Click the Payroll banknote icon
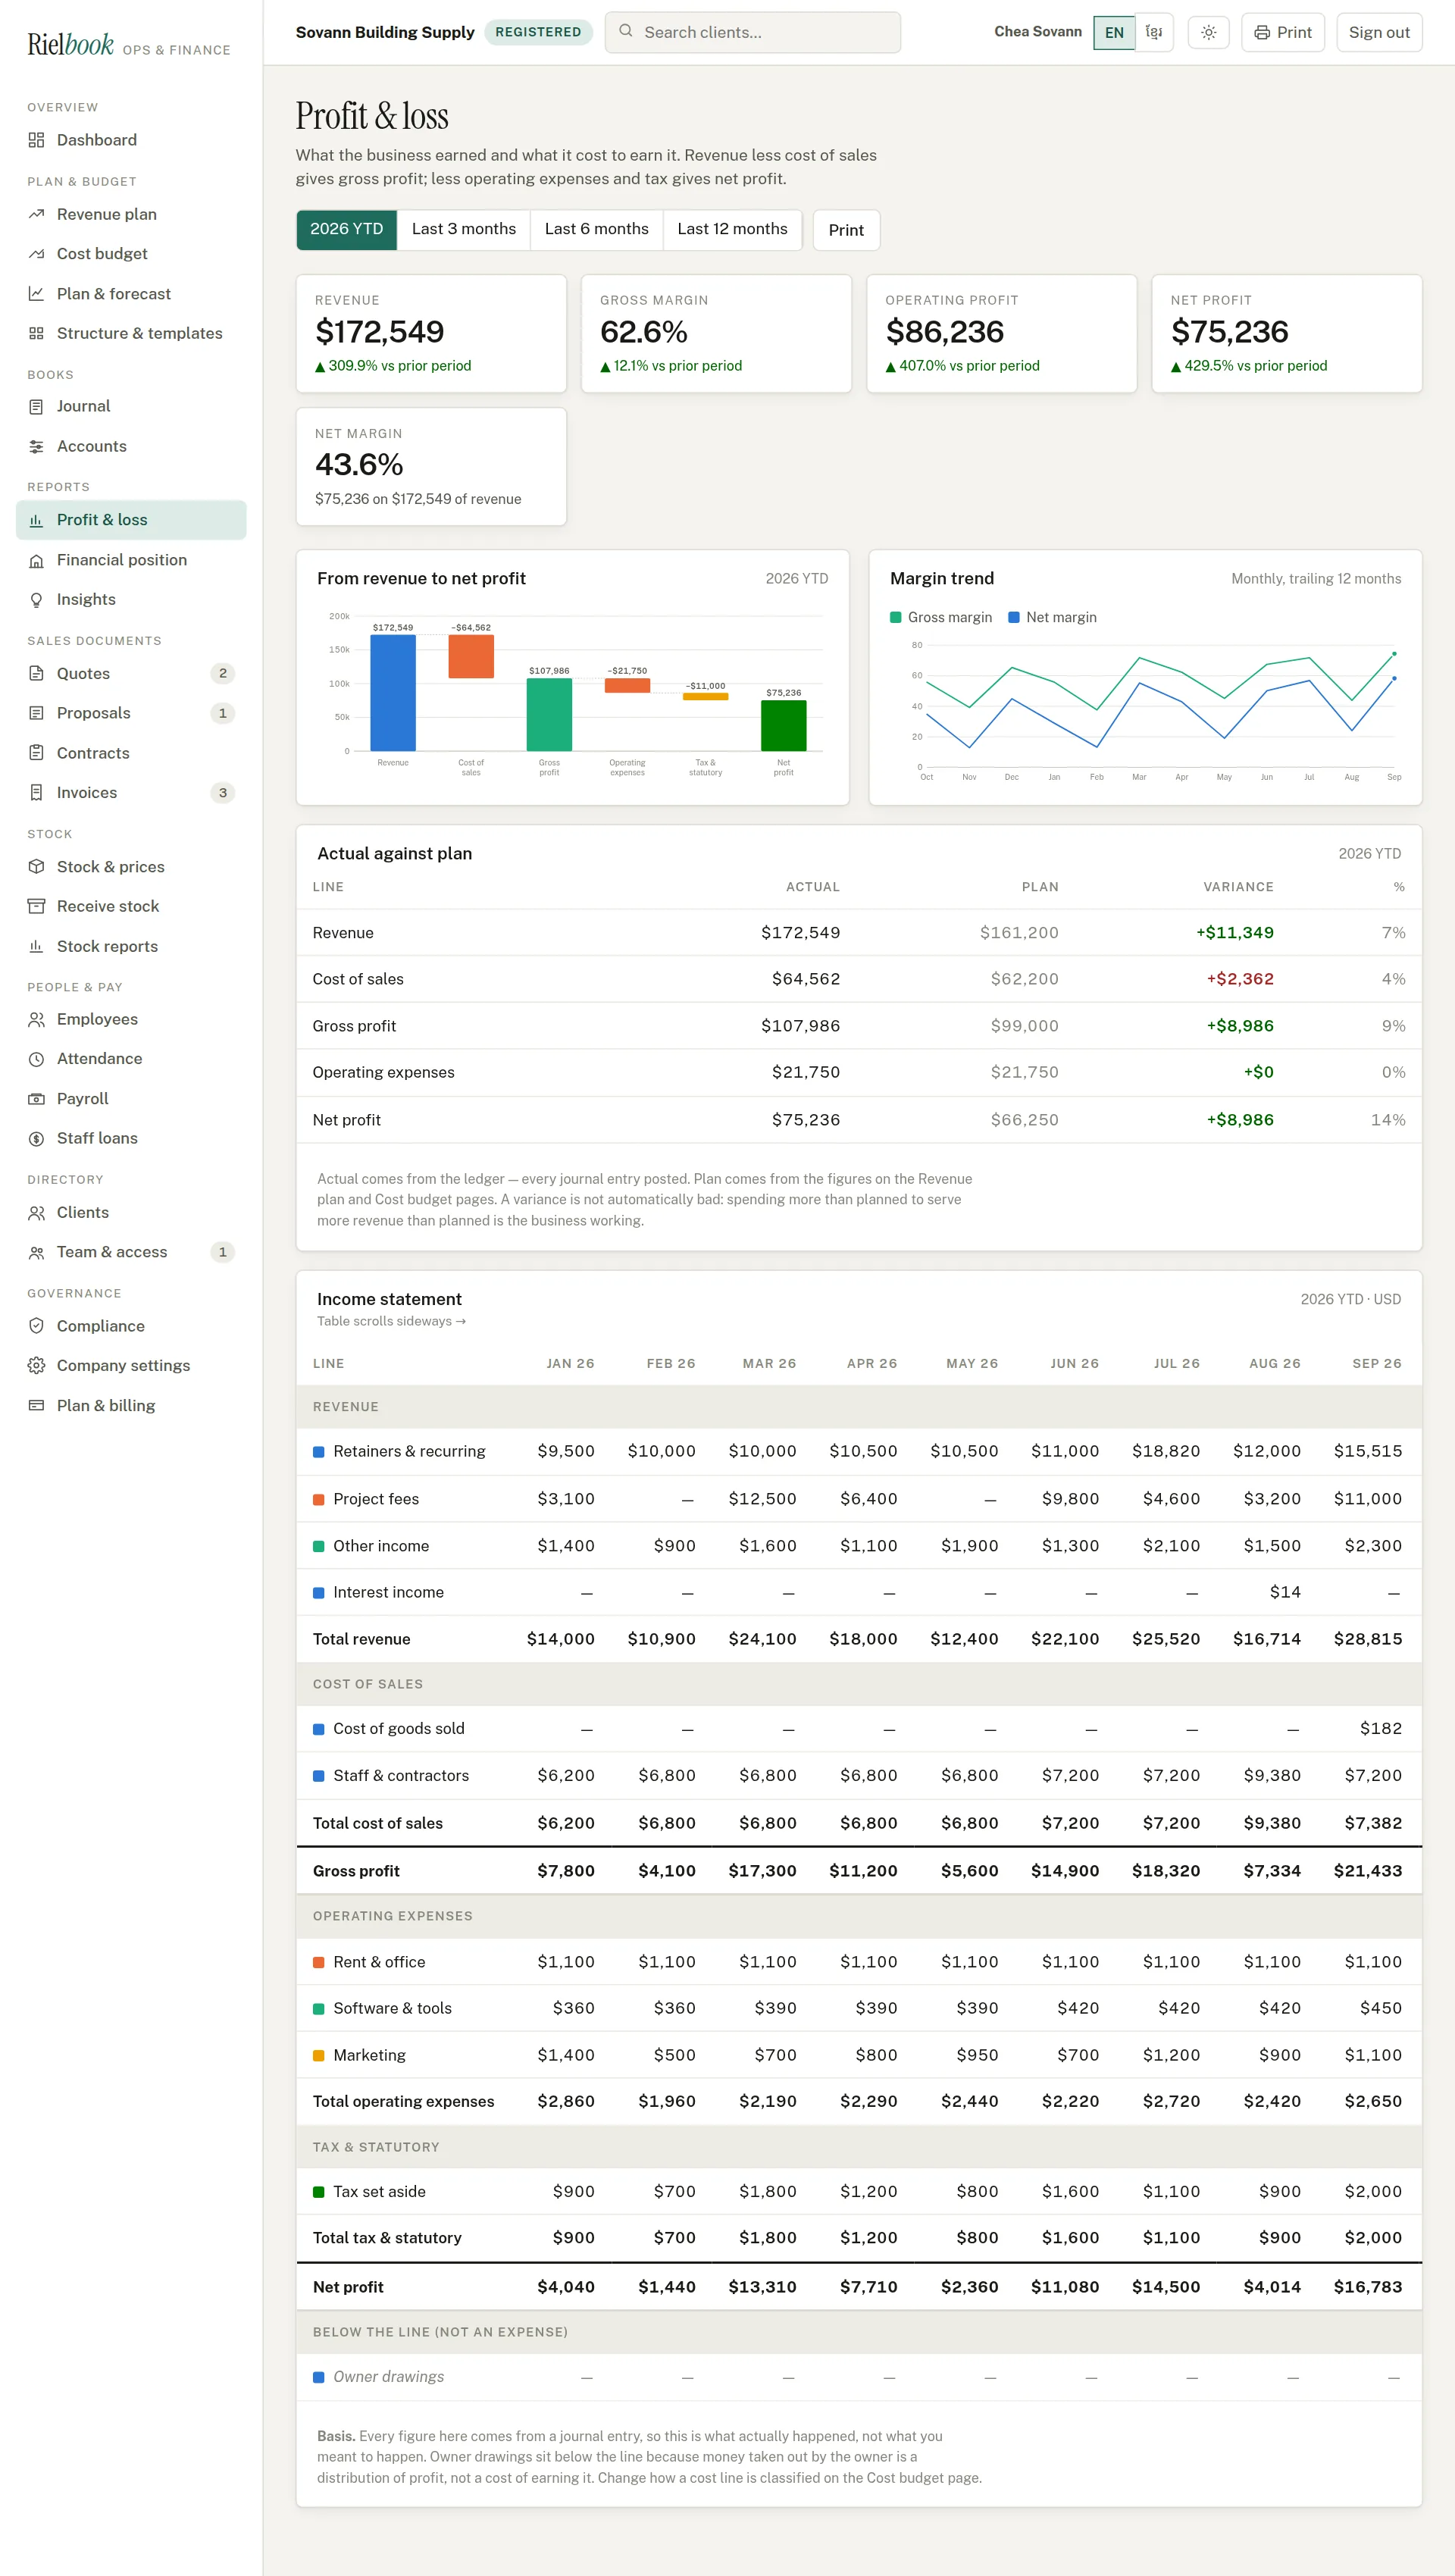The image size is (1455, 2576). [36, 1098]
